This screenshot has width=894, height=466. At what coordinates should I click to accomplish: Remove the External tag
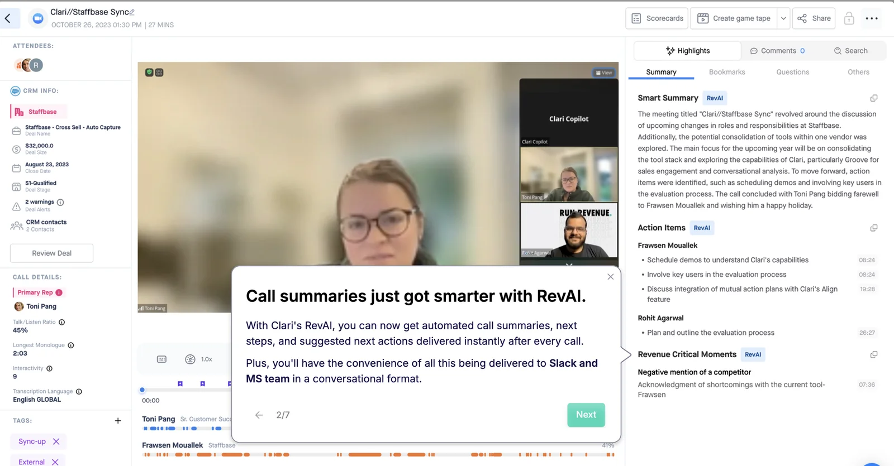pos(55,462)
